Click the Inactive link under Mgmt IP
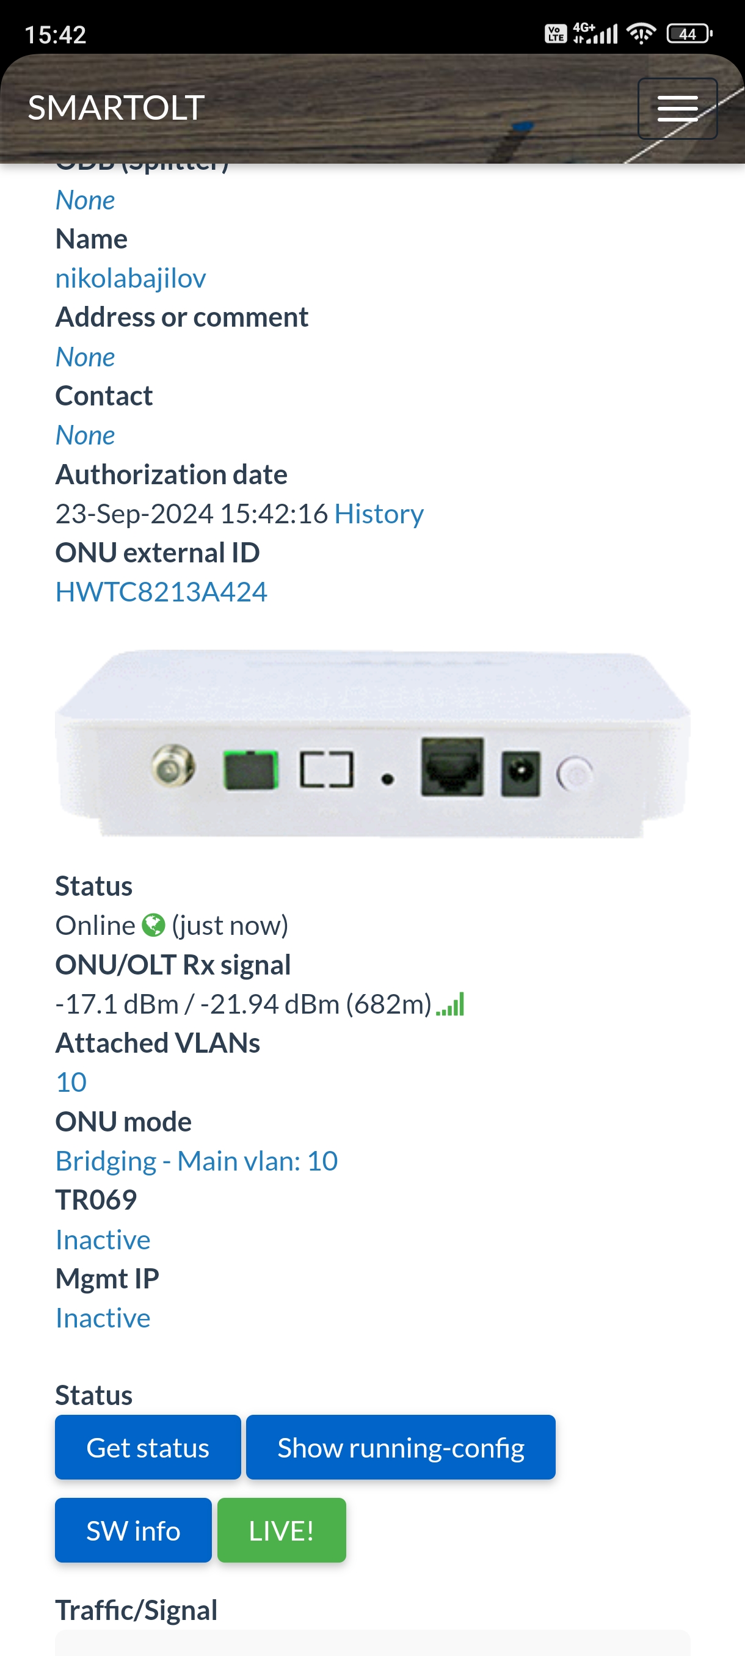745x1656 pixels. 103,1318
